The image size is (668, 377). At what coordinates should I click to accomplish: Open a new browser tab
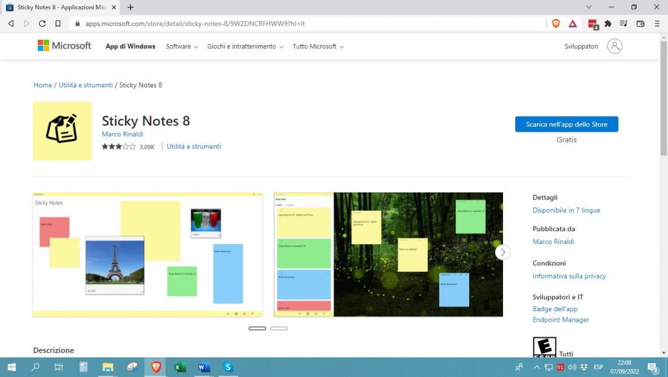(130, 7)
